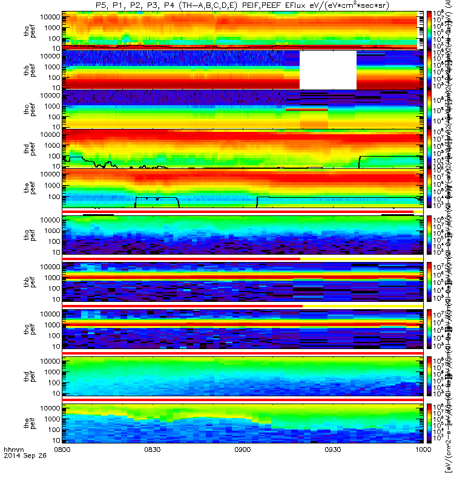This screenshot has width=454, height=484.
Task: Click the 10 tick label on thd peef axis
Action: [x=56, y=166]
